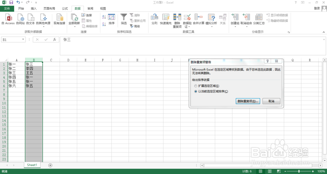Open Consolidate (合并计算) tool
Screen dimensions: 327x174
[198, 19]
